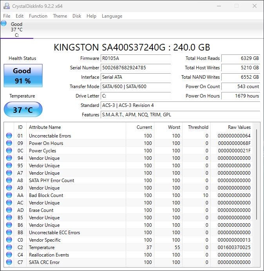Click the Raw Values column header
The height and width of the screenshot is (271, 264).
231,127
